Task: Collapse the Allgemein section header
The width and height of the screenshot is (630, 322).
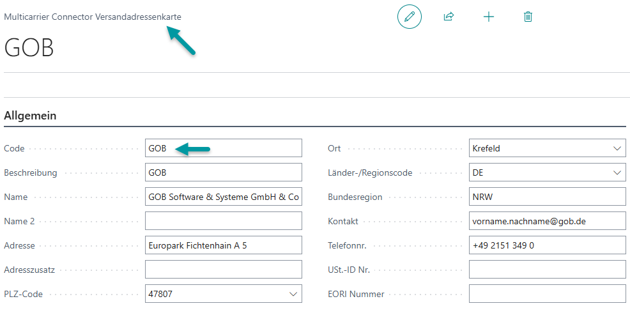Action: [30, 116]
